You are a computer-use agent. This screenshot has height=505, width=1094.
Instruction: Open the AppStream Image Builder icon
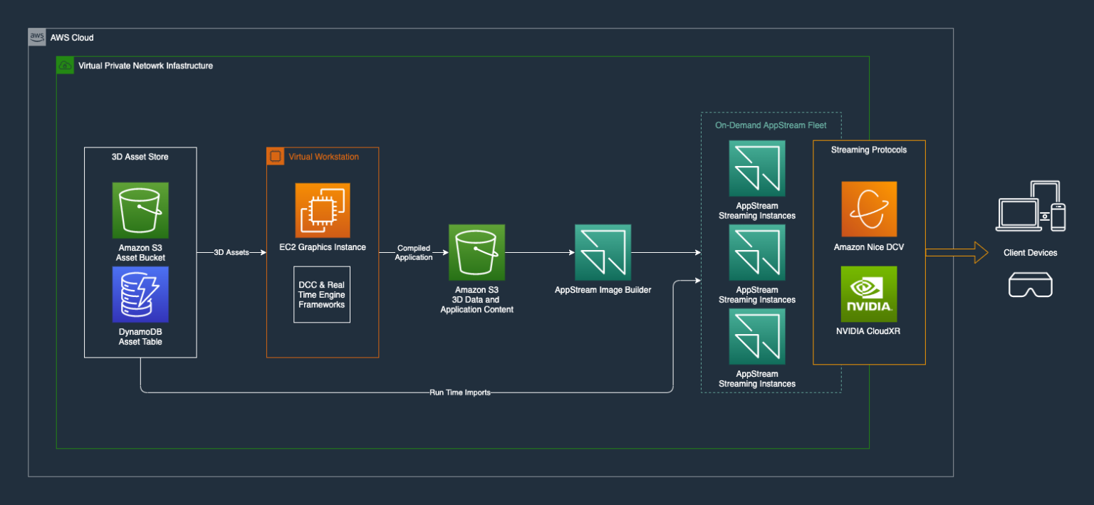603,251
